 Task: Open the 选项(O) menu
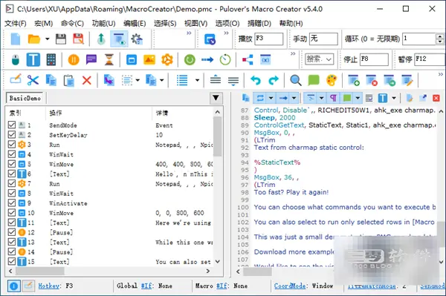[227, 23]
